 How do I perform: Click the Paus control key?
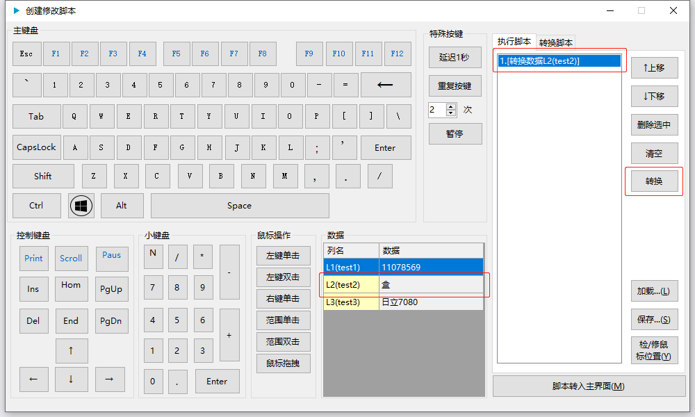coord(112,259)
